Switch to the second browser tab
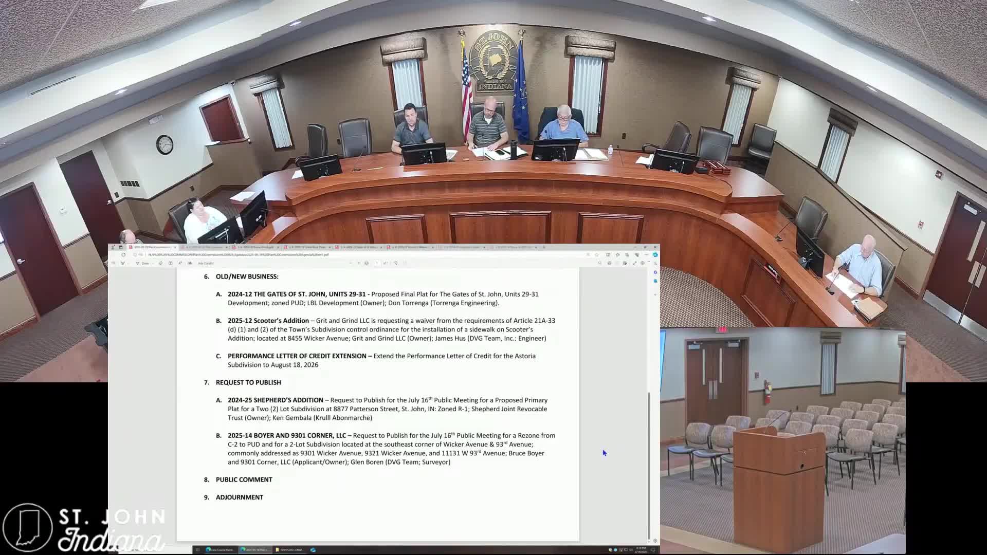This screenshot has height=555, width=987. pyautogui.click(x=203, y=247)
